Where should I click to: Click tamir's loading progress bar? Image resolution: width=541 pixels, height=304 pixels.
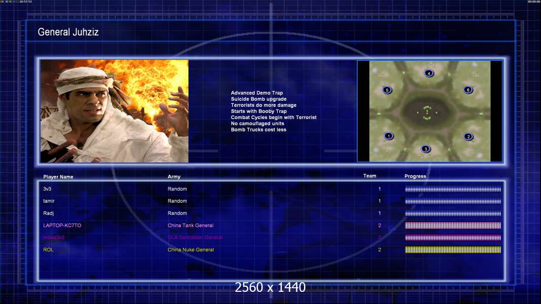pos(453,201)
